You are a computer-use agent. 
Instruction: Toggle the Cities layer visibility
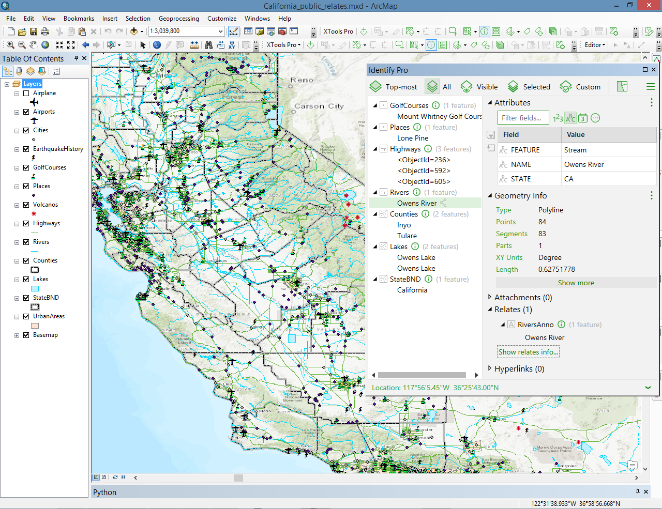[26, 131]
